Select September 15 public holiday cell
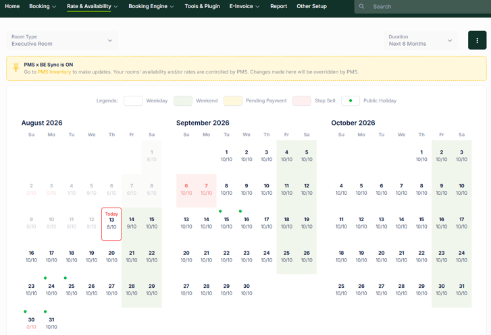 click(x=226, y=224)
